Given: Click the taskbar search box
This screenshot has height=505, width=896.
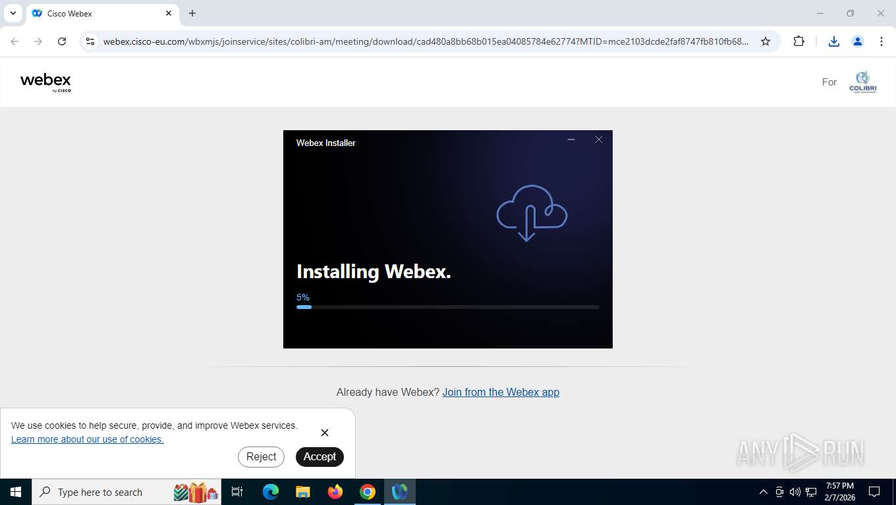Looking at the screenshot, I should [x=126, y=492].
